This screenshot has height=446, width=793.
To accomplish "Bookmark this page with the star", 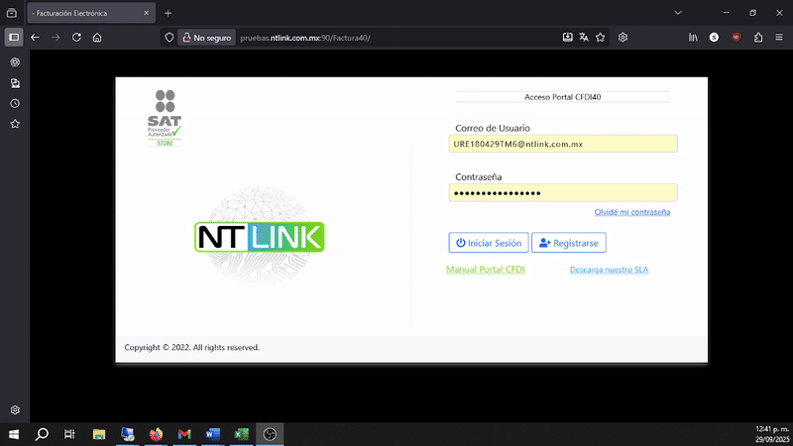I will pyautogui.click(x=601, y=38).
